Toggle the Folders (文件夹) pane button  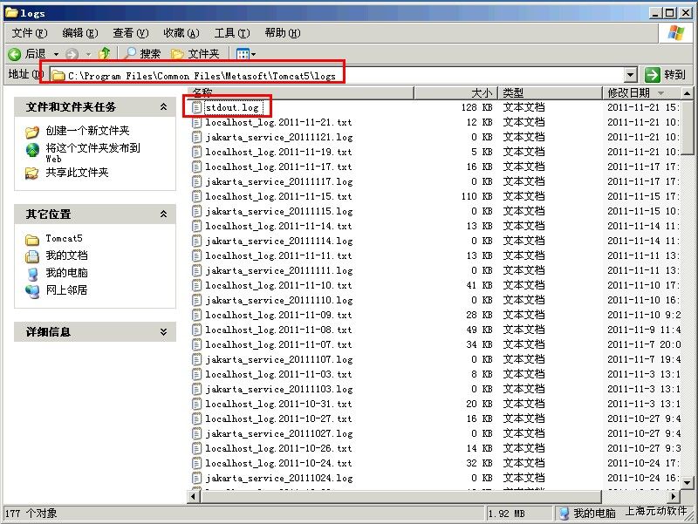click(x=195, y=54)
